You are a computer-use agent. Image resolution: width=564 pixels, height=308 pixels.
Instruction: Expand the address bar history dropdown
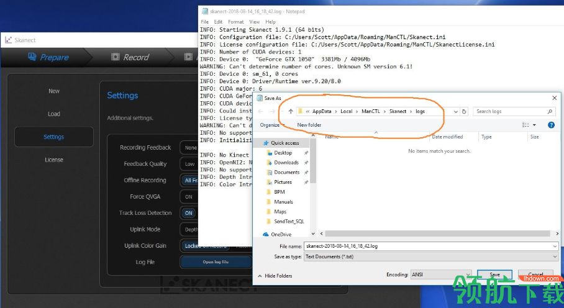(456, 111)
